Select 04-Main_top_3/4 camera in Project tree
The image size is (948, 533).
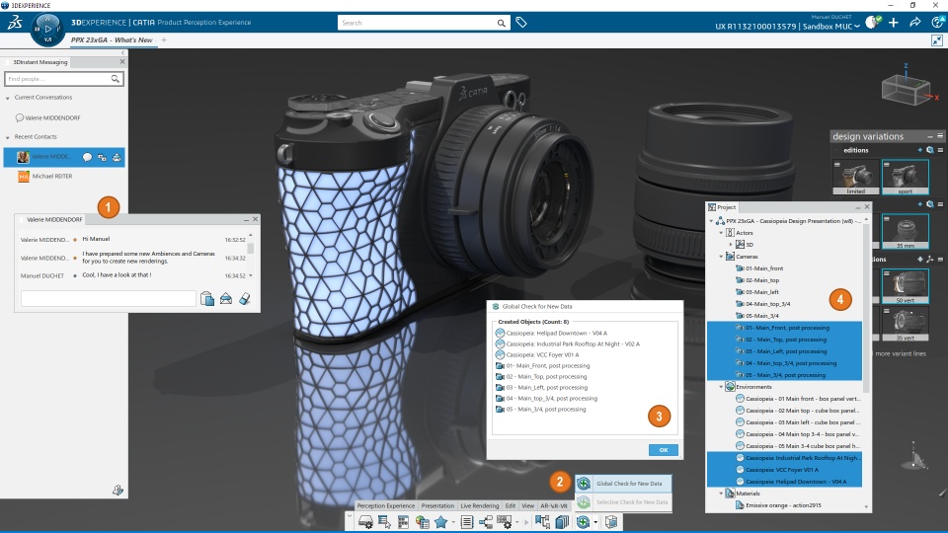[768, 304]
